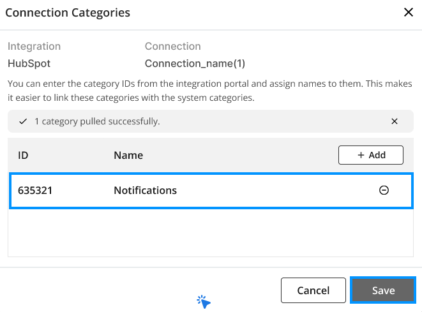Click the Integration label
The image size is (422, 312).
pyautogui.click(x=34, y=47)
